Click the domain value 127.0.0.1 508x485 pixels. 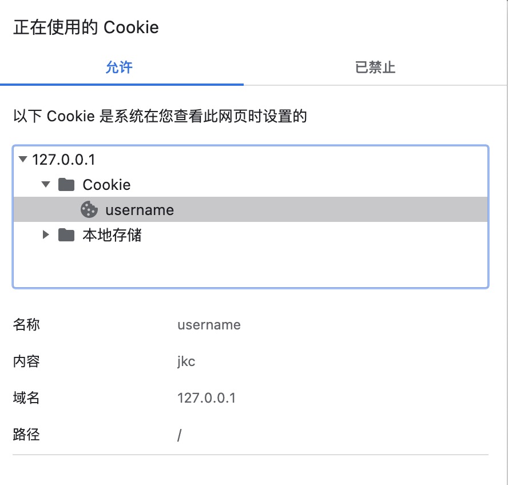[207, 398]
